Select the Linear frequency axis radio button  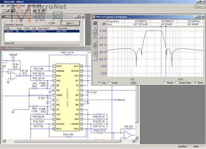click(109, 83)
